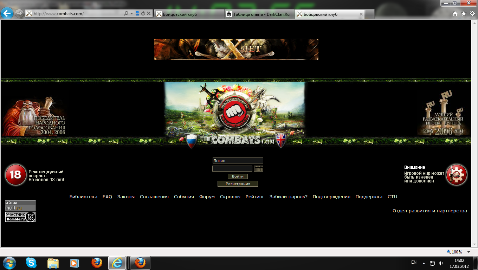Click the Войти login button

tap(238, 176)
